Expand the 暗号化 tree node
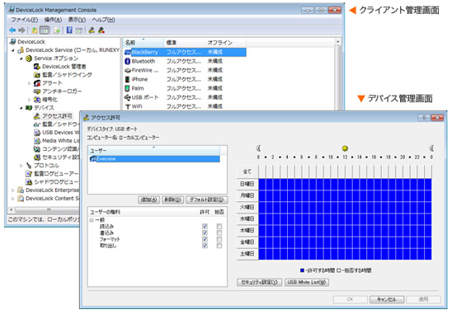 point(30,100)
